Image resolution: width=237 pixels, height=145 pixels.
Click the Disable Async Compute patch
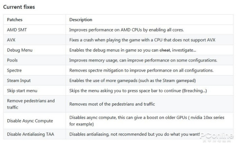pyautogui.click(x=30, y=121)
